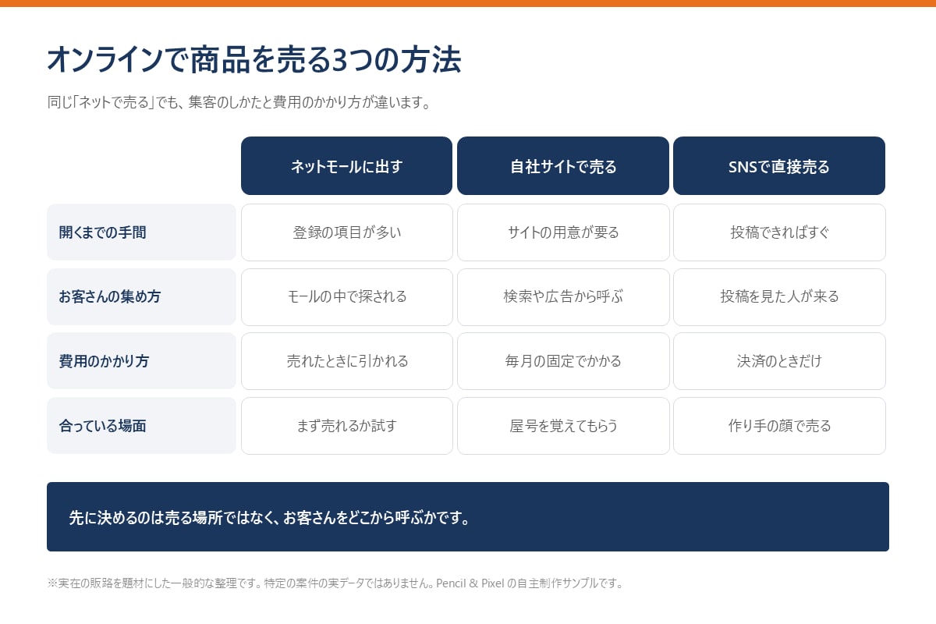Click the cell サイトの用意が要る
This screenshot has height=624, width=936.
tap(563, 232)
